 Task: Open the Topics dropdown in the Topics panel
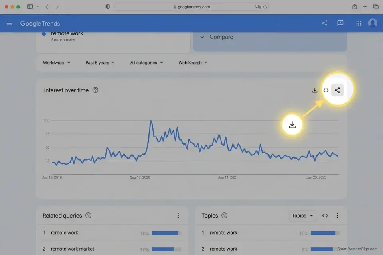302,215
